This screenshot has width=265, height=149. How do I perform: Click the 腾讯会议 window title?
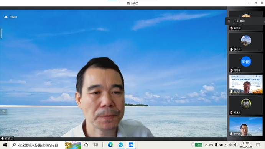click(x=132, y=3)
